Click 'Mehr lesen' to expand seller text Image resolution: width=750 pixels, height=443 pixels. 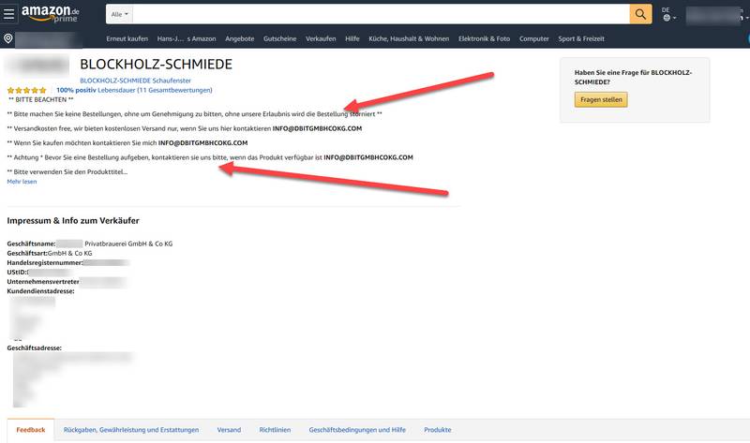pos(22,182)
